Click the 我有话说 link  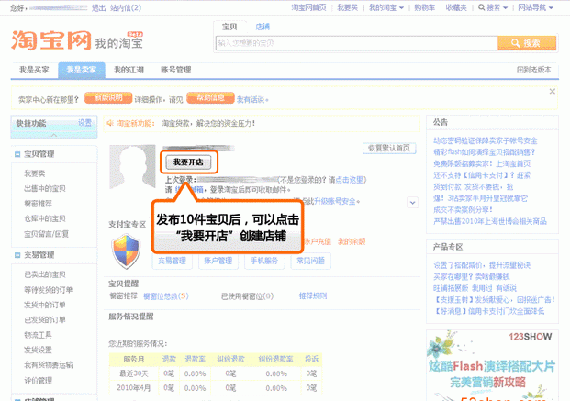click(252, 100)
